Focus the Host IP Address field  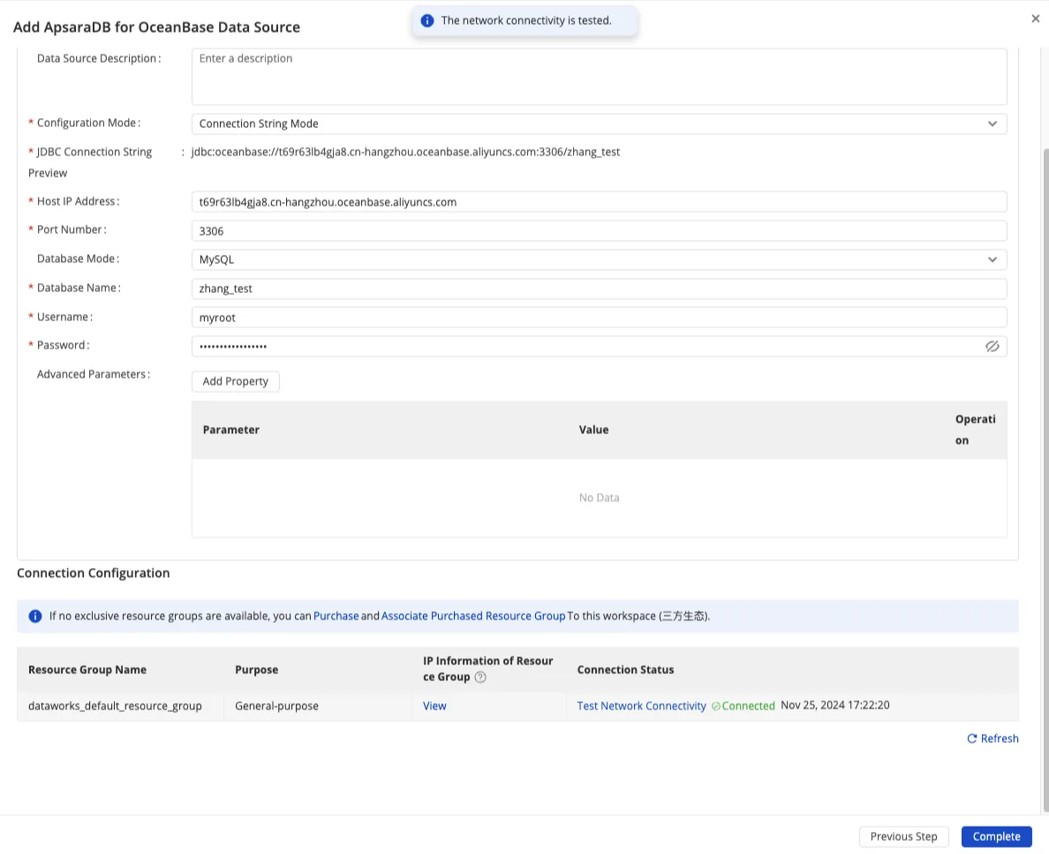[x=599, y=202]
